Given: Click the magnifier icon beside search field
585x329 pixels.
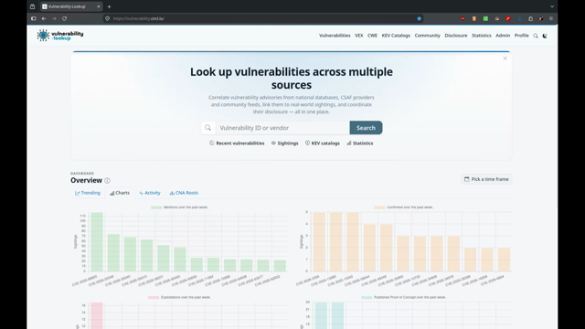Looking at the screenshot, I should 207,128.
